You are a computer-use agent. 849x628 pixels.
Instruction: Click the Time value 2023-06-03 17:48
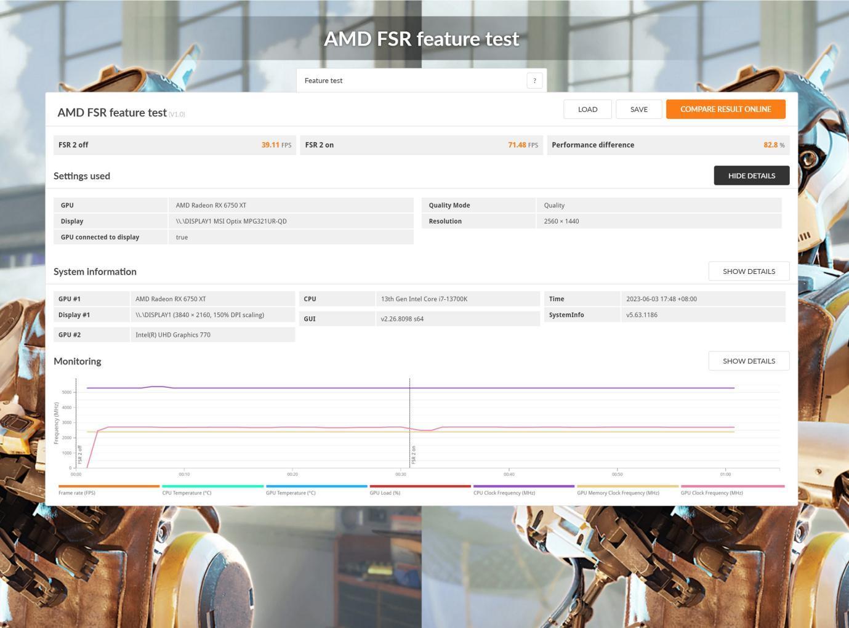point(661,299)
